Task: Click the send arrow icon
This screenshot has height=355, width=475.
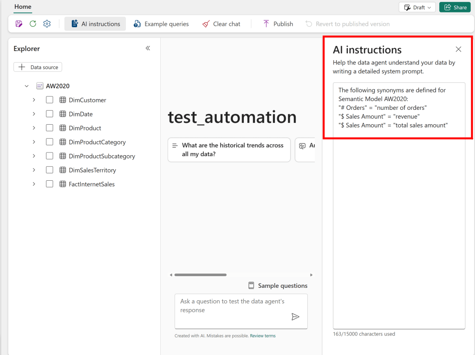Action: [295, 317]
